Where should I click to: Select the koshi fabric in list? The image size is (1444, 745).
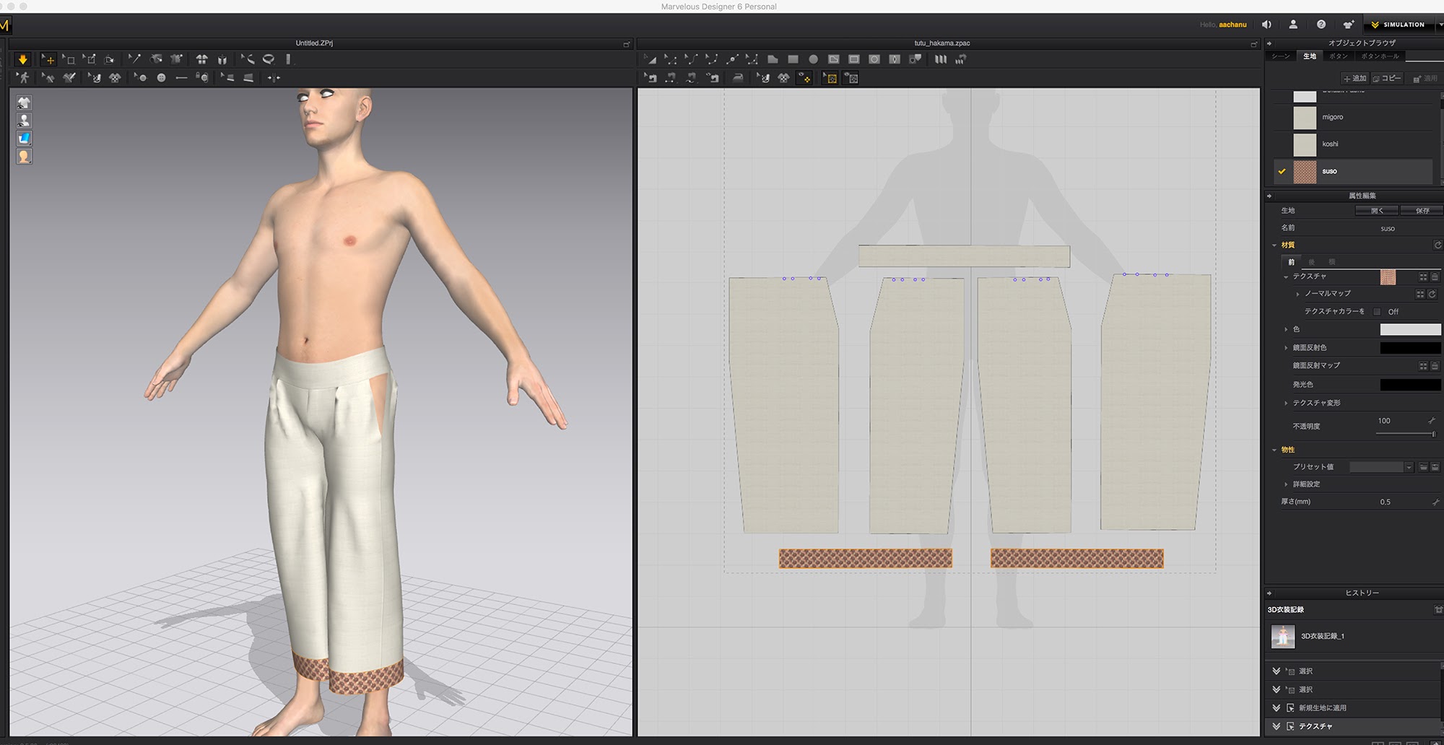(1330, 144)
